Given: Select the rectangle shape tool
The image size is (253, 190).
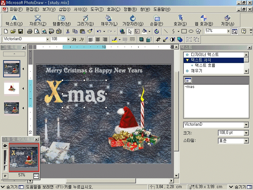Looking at the screenshot, I should pos(184,31).
